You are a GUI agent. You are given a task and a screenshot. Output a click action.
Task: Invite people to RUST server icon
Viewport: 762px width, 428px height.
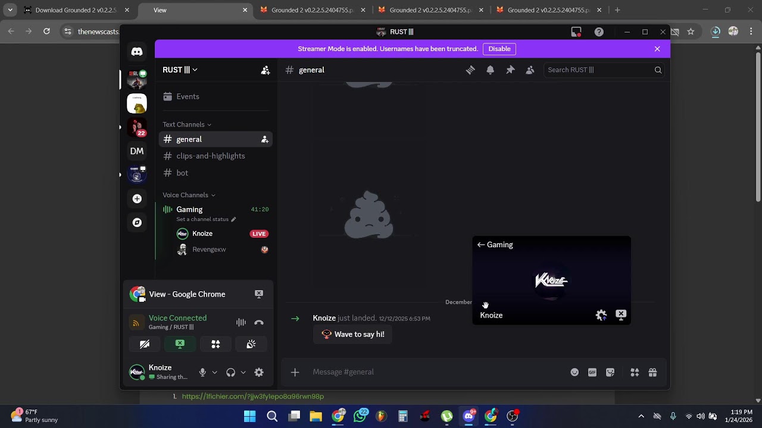[266, 70]
